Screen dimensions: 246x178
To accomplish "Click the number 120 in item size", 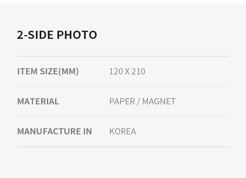I will coord(116,71).
